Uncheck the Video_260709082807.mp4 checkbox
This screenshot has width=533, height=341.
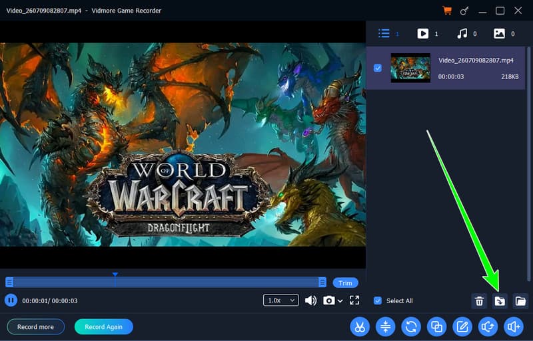378,68
